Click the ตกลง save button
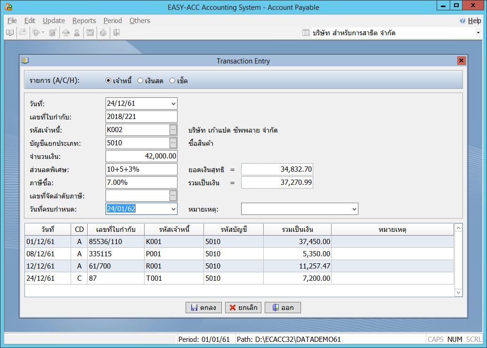This screenshot has height=348, width=487. 203,308
